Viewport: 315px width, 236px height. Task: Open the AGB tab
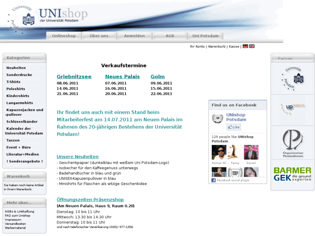click(x=170, y=36)
